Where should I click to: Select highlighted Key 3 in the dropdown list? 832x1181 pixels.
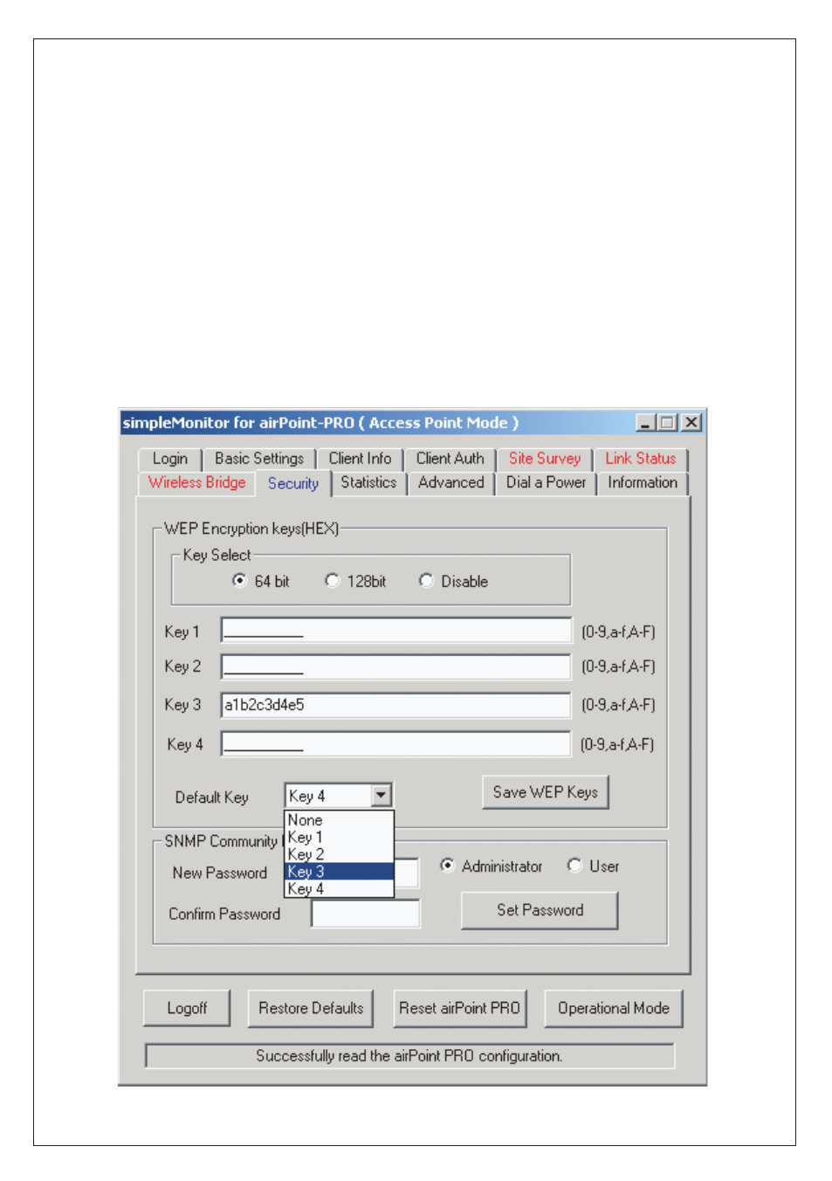tap(340, 872)
